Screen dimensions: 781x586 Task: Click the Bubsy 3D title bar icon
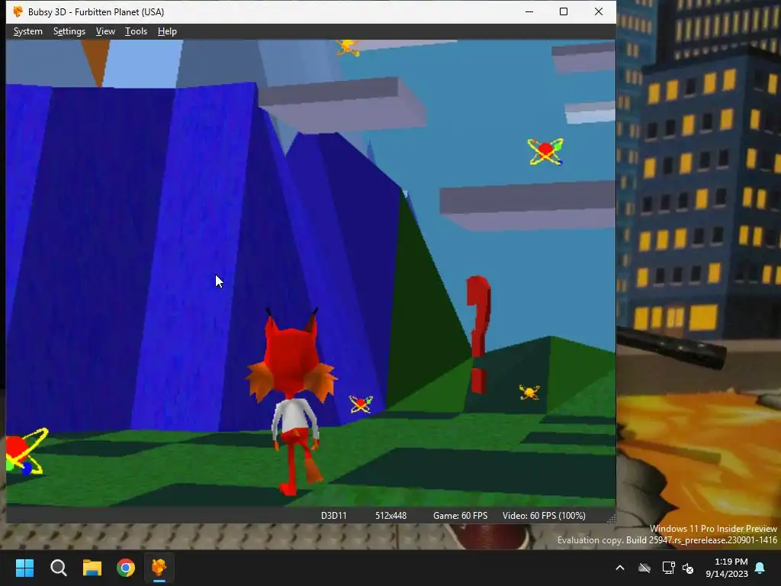tap(18, 11)
